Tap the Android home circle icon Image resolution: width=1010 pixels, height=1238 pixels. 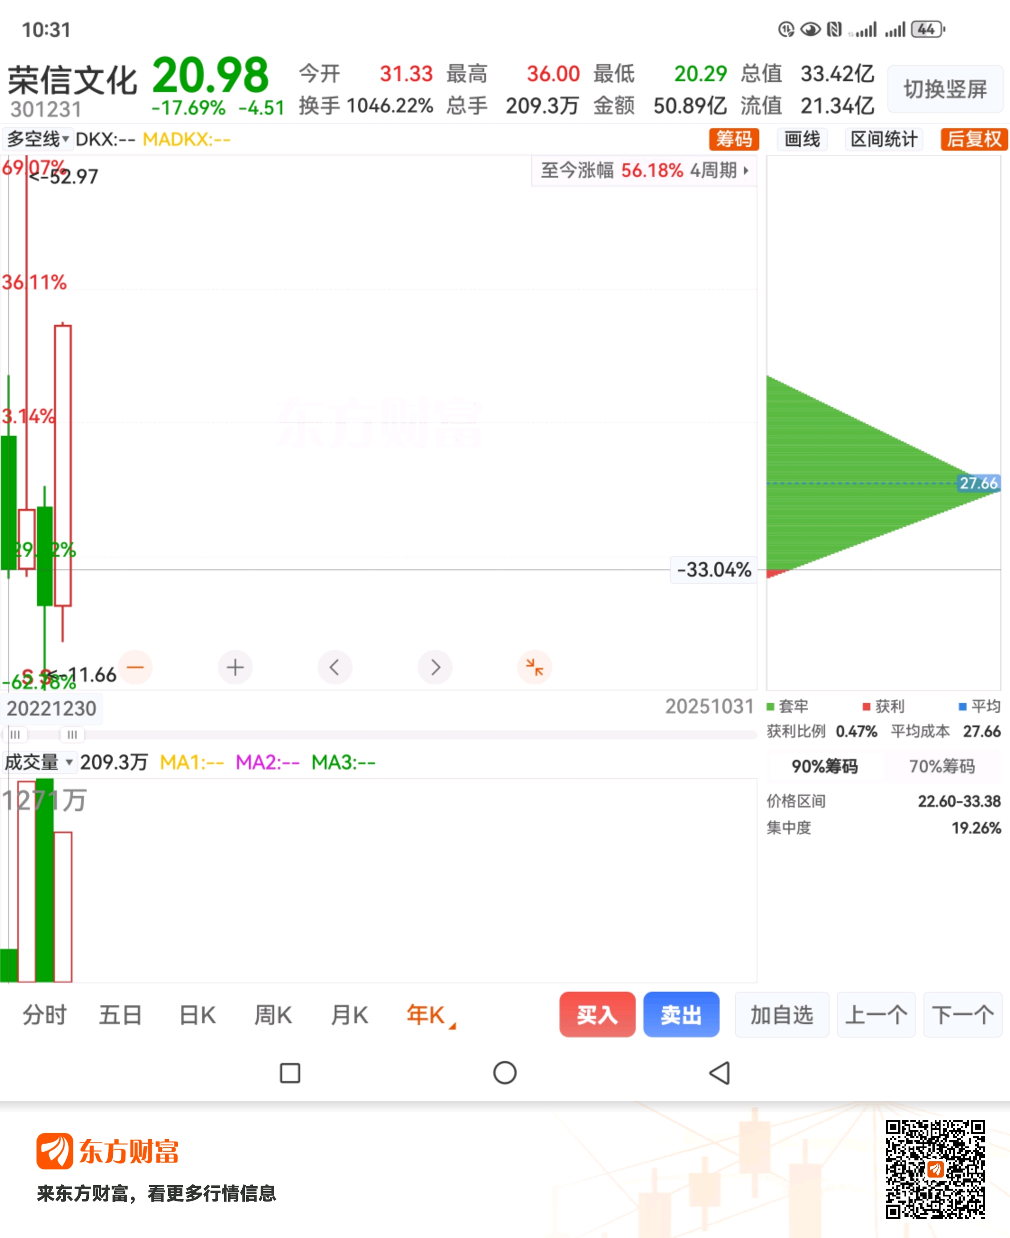[505, 1073]
